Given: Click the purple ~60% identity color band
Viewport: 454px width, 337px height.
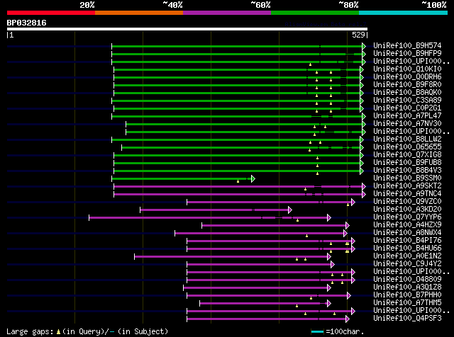Looking at the screenshot, I should (227, 13).
